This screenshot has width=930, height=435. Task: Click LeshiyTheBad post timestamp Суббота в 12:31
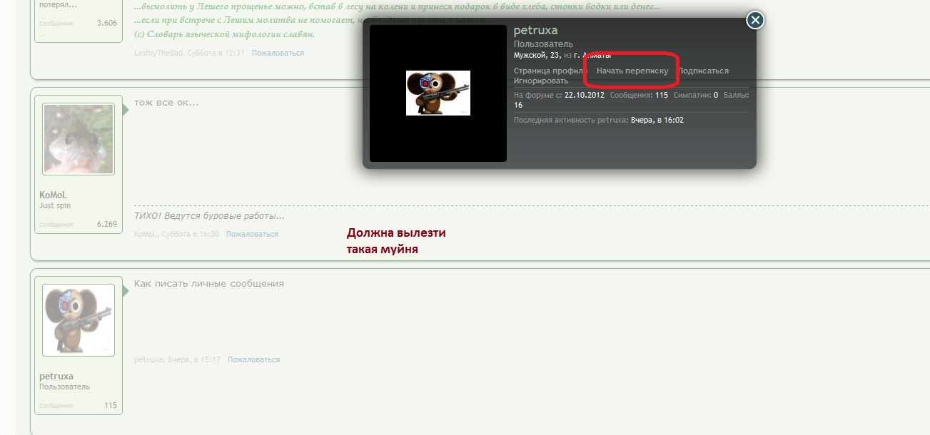tap(216, 53)
